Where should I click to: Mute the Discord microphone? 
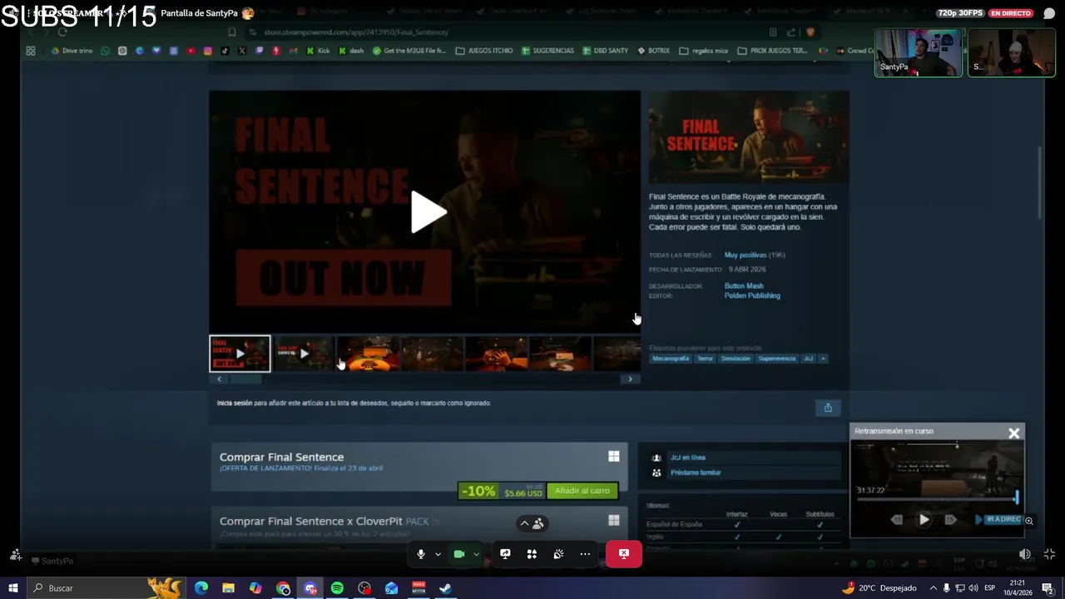click(421, 554)
